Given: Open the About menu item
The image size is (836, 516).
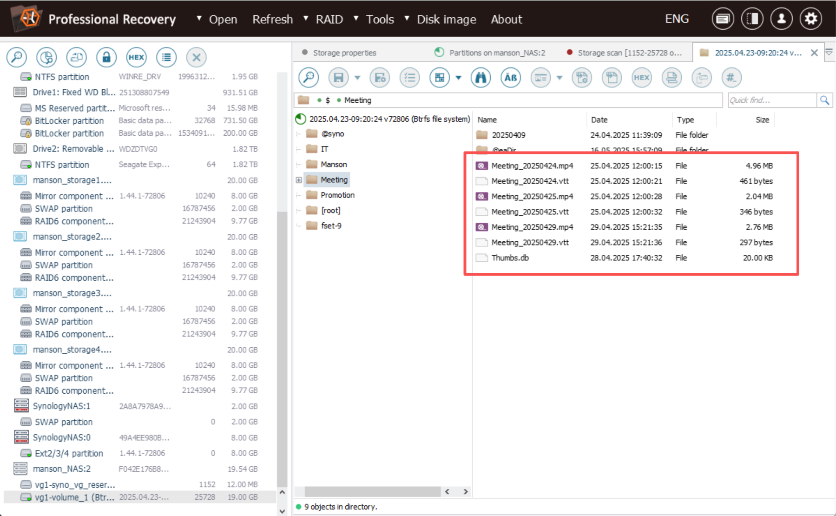Looking at the screenshot, I should point(507,19).
